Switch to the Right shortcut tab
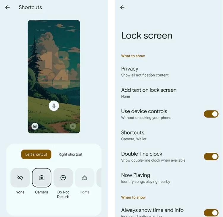 point(70,154)
